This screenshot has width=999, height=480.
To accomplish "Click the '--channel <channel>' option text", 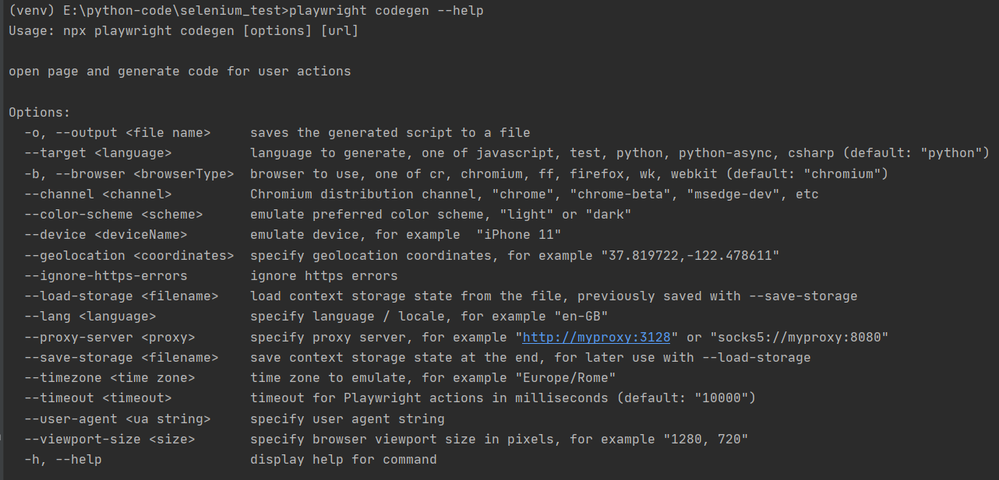I will [x=97, y=194].
